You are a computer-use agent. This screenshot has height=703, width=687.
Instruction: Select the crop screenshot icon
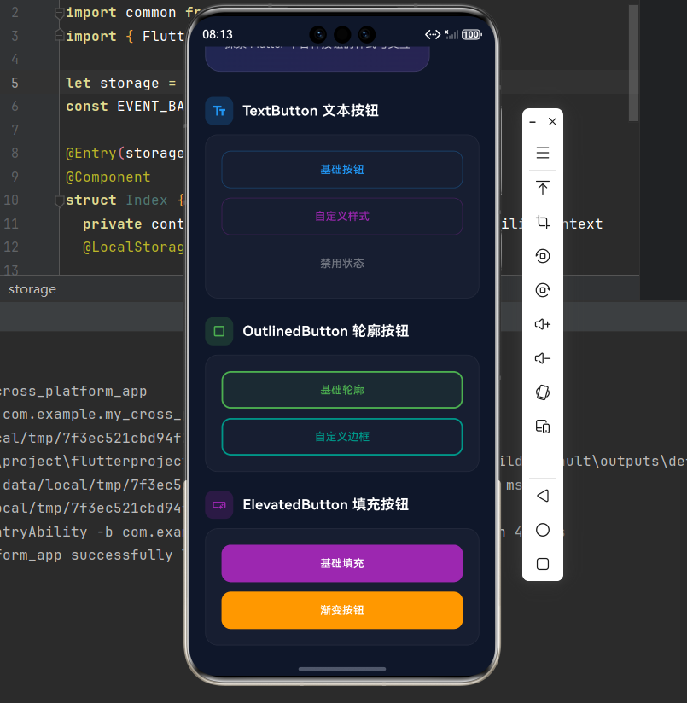(543, 222)
